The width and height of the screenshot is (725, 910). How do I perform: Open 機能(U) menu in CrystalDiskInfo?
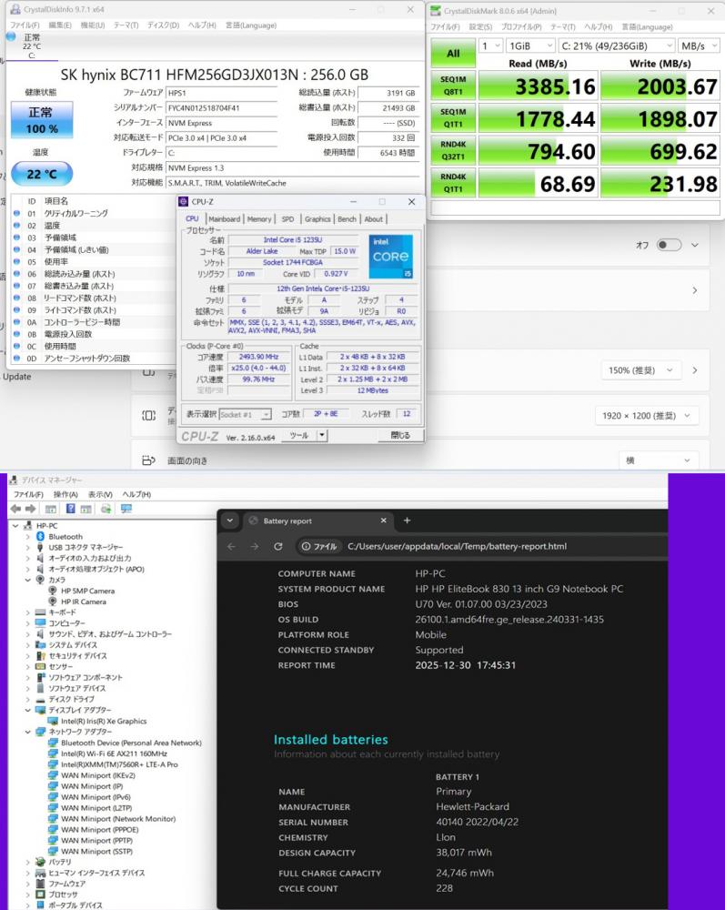point(92,25)
